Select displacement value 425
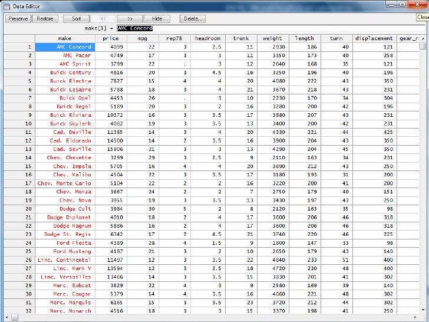This screenshot has height=322, width=429. pyautogui.click(x=374, y=132)
